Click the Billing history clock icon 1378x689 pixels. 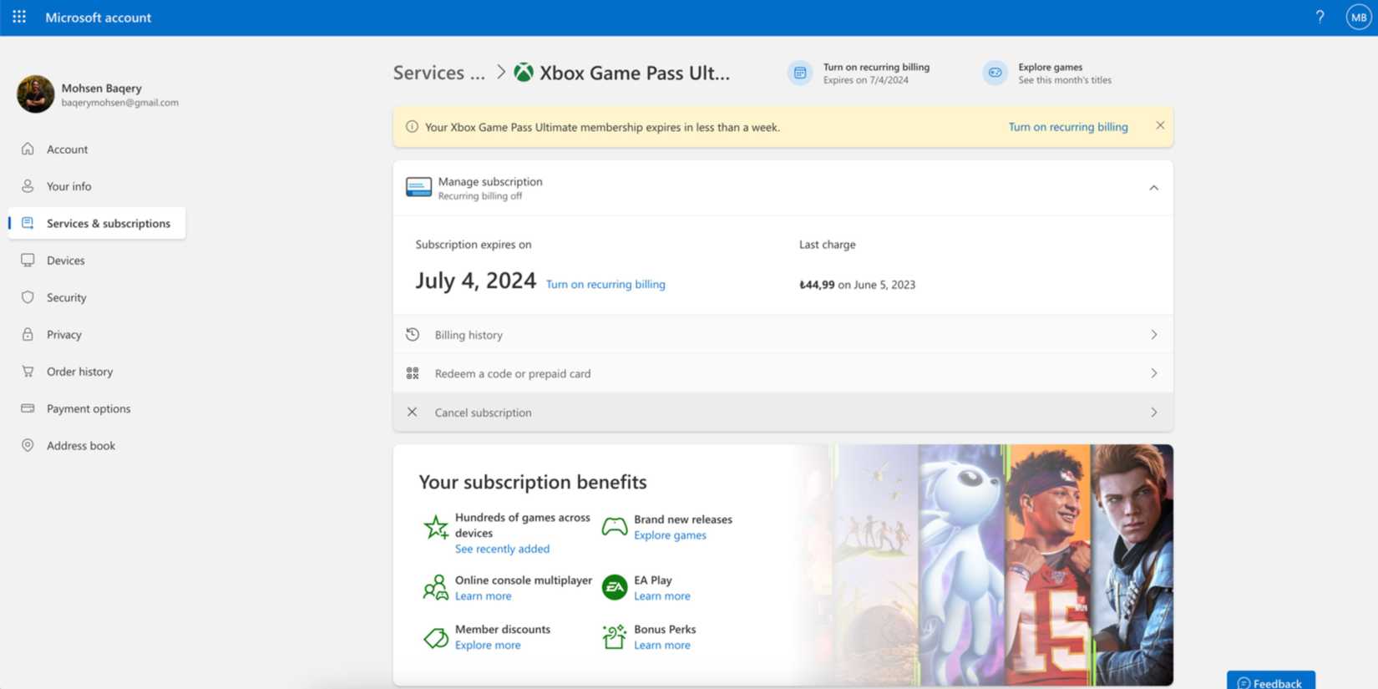[413, 334]
